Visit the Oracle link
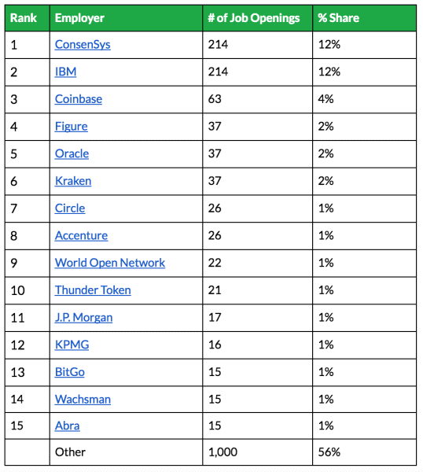 tap(72, 153)
